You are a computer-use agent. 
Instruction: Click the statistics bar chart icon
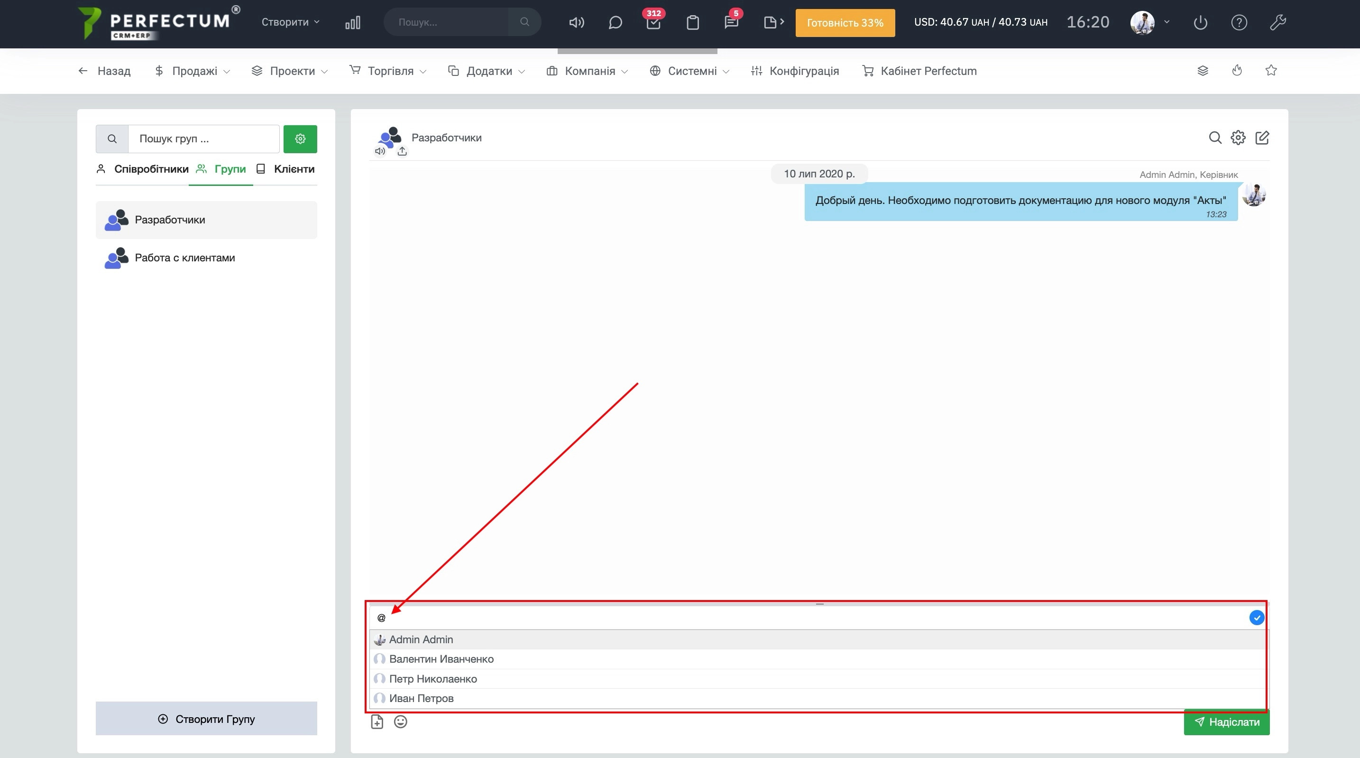tap(353, 22)
